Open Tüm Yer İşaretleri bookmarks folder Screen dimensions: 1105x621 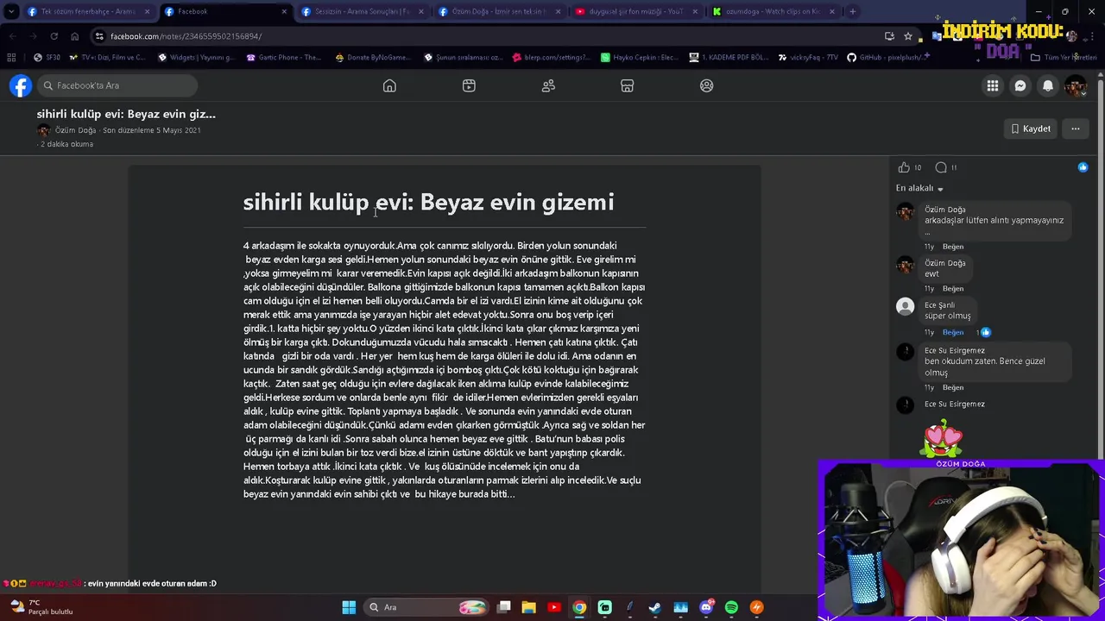pyautogui.click(x=1064, y=57)
